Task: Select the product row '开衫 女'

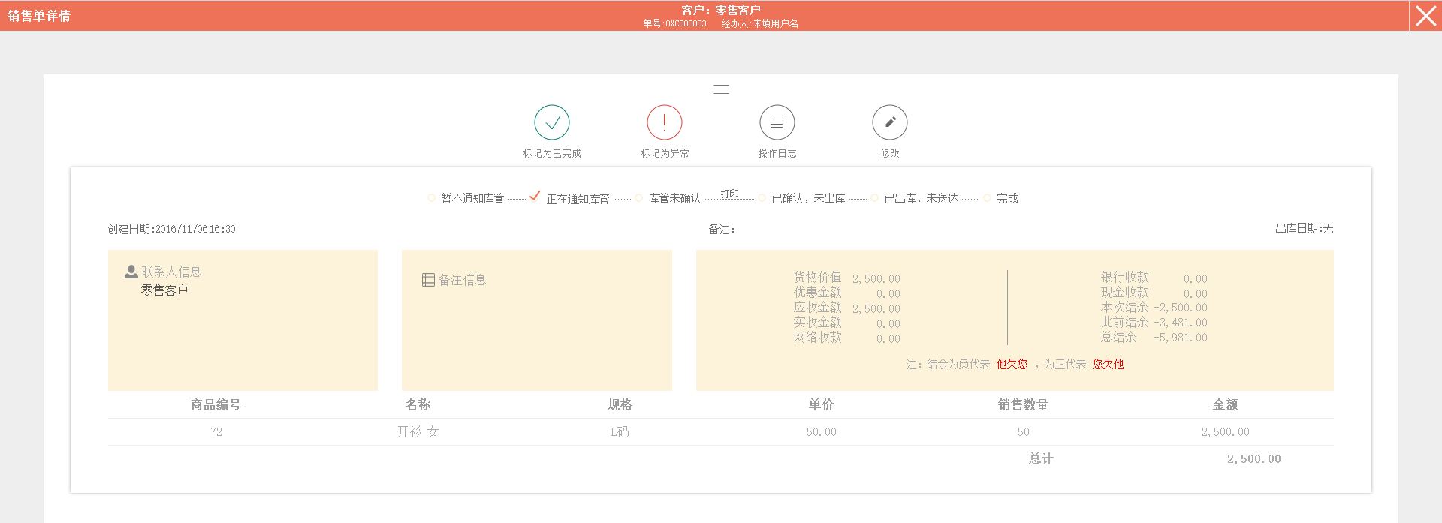Action: [x=418, y=432]
